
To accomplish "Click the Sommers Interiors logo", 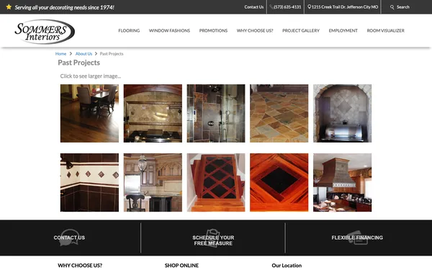I will click(45, 32).
